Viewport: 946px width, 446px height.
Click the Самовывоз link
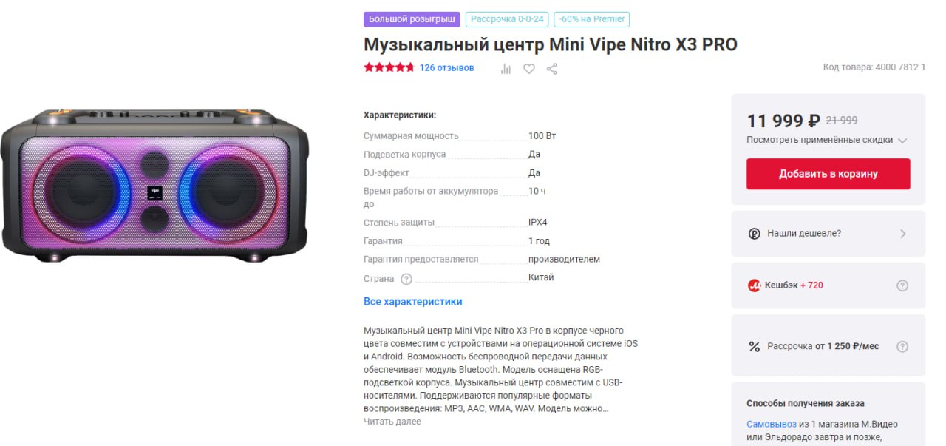[772, 424]
